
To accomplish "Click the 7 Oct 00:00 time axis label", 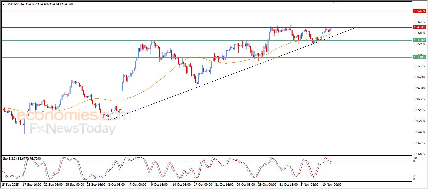I will pyautogui.click(x=137, y=184).
